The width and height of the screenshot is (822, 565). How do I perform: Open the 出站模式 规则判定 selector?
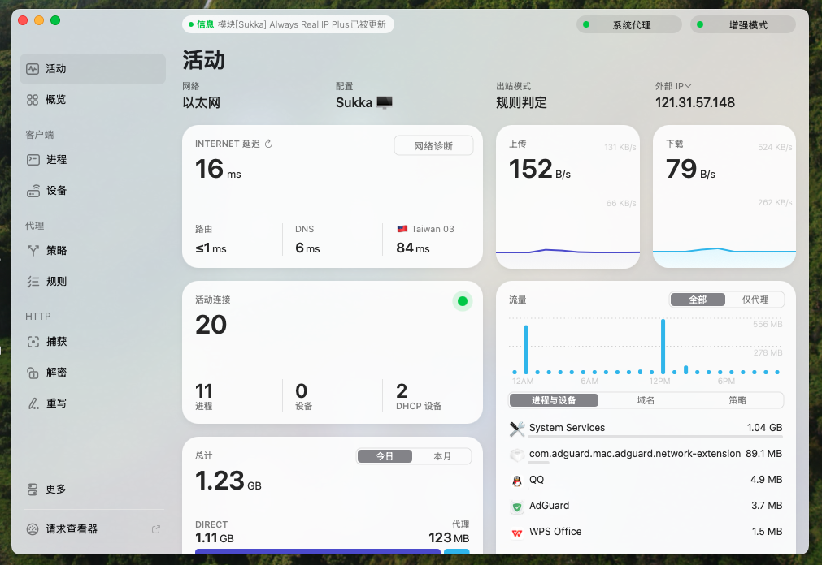tap(521, 103)
